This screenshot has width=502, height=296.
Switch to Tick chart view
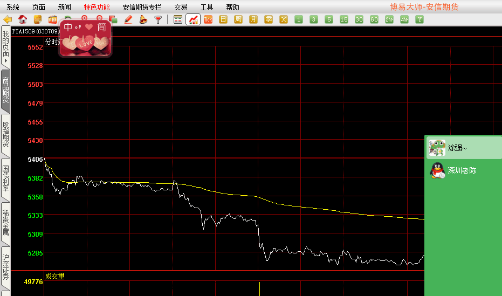pos(208,19)
